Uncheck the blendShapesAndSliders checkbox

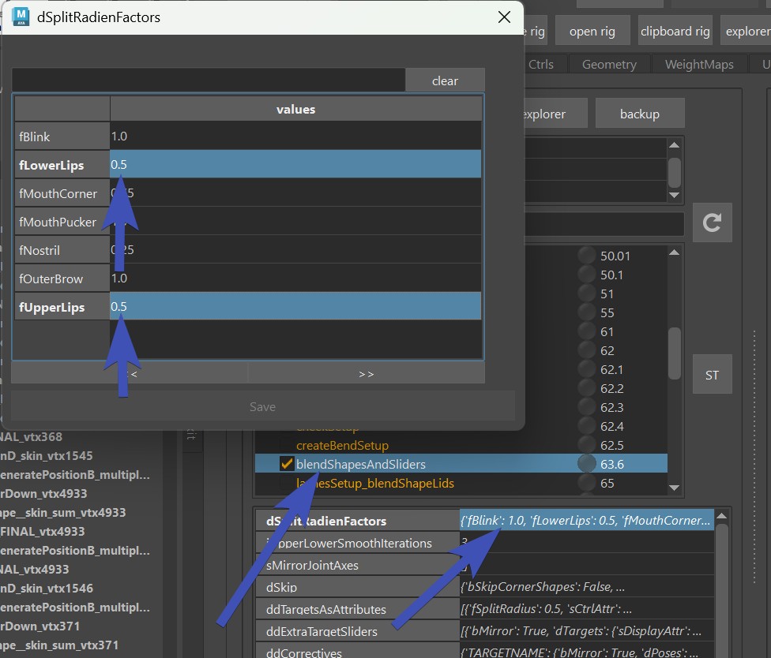287,464
